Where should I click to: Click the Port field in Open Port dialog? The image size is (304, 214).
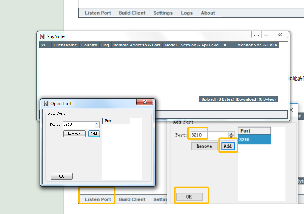coord(78,125)
